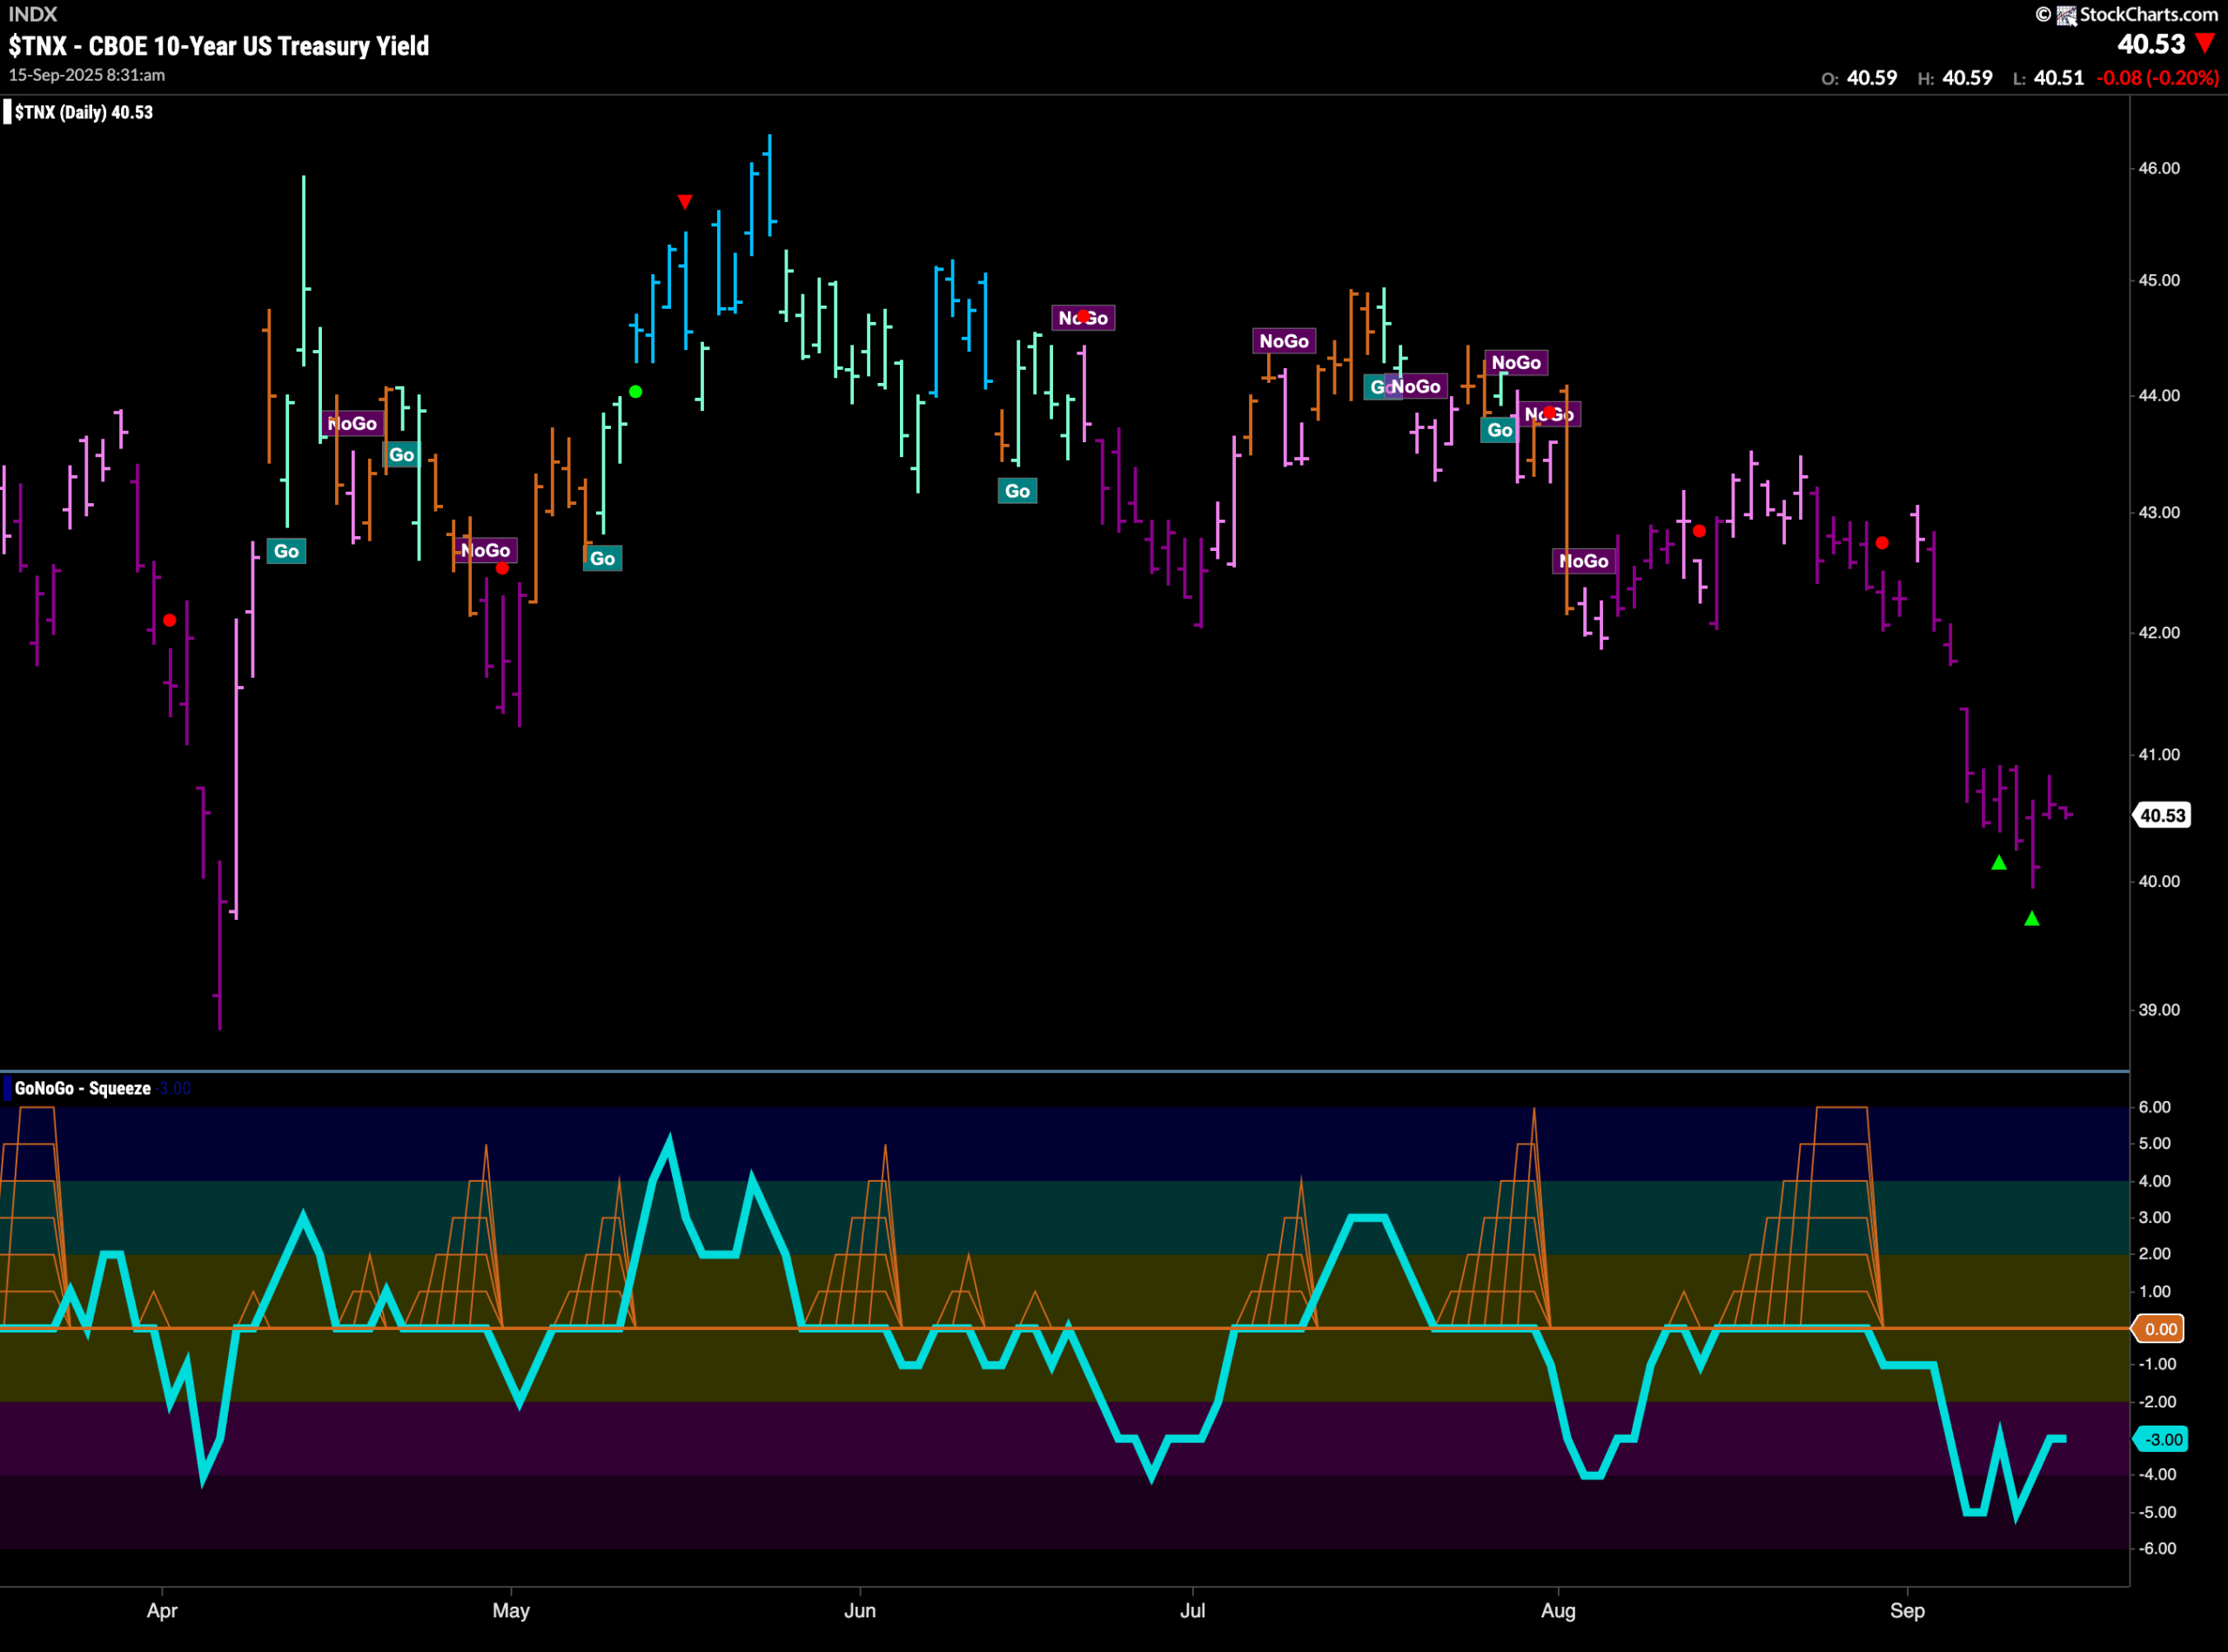Click the Go label in mid-June
The width and height of the screenshot is (2228, 1652).
1017,491
